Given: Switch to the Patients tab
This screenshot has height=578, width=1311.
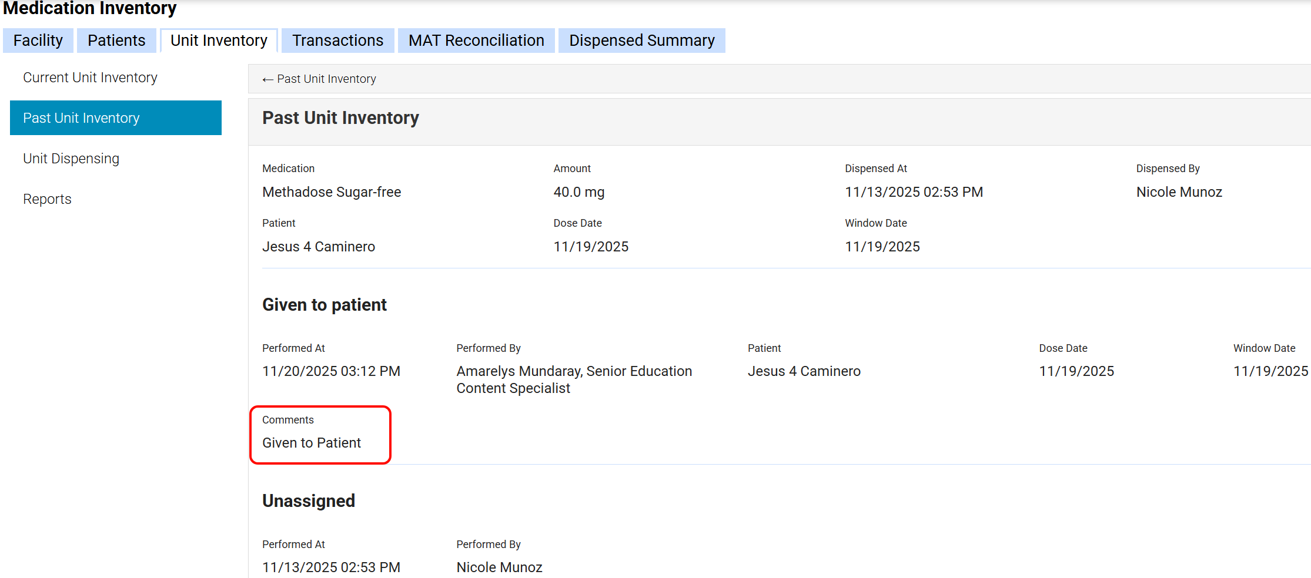Looking at the screenshot, I should [x=116, y=41].
